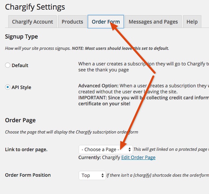Click the '[chargify] shortcode' hint text
The height and width of the screenshot is (194, 209).
point(158,175)
